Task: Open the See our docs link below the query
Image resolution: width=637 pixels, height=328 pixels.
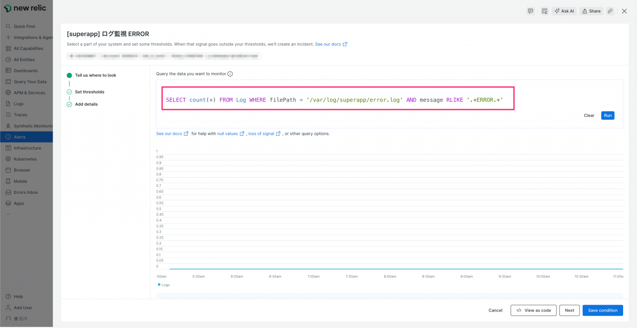Action: coord(172,134)
